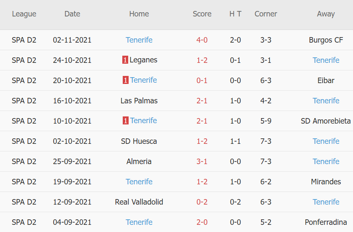Screen dimensions: 353x232
Task: Sort by the Date column header
Action: [x=72, y=14]
